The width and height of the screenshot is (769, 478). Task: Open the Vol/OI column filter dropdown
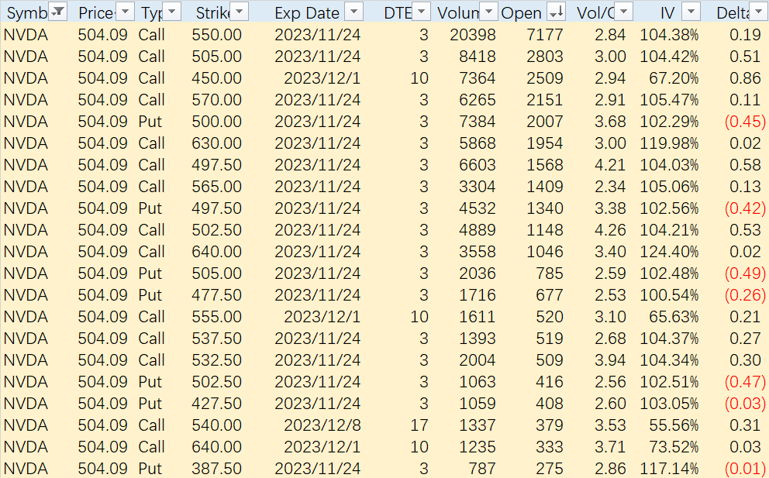tap(623, 12)
